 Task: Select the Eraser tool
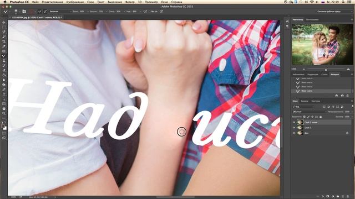pos(4,70)
